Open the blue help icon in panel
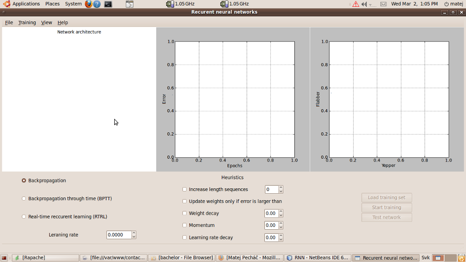 pos(97,4)
